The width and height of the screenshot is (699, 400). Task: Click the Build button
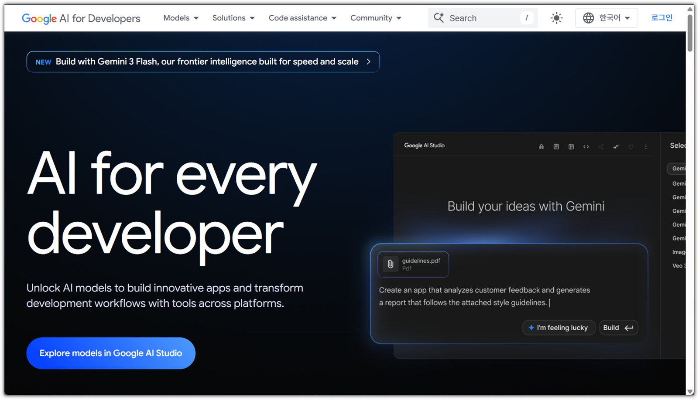(x=619, y=328)
